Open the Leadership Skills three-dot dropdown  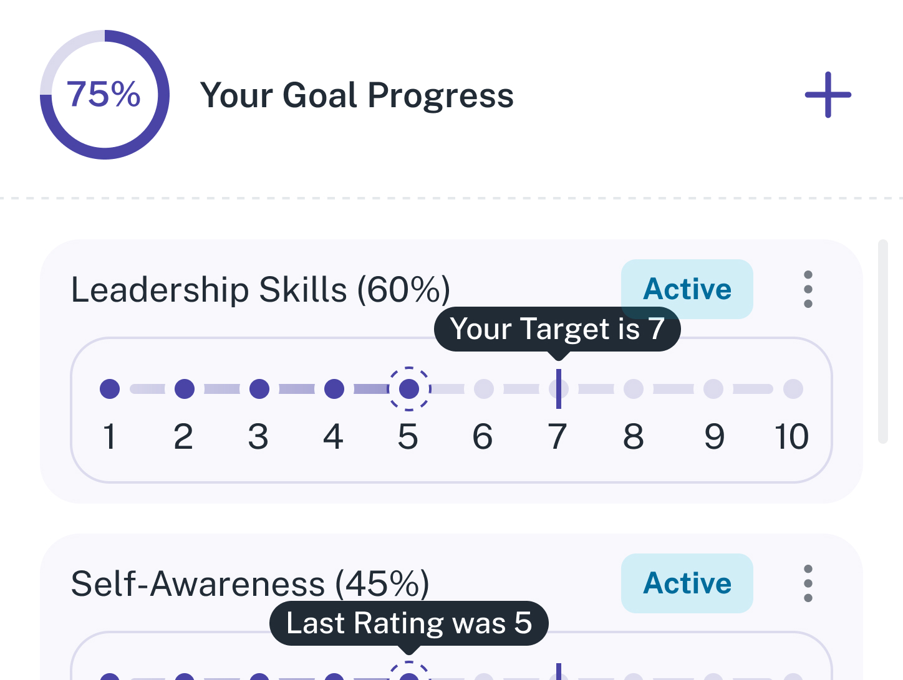point(808,289)
